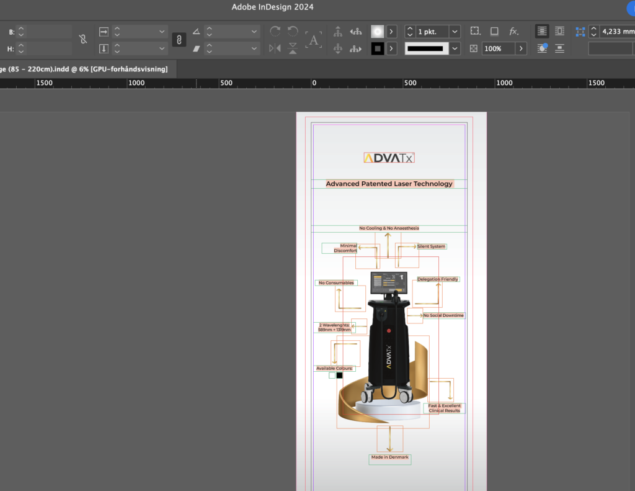Rotate 90° counter-clockwise
Screen dimensions: 635x491
tap(293, 31)
